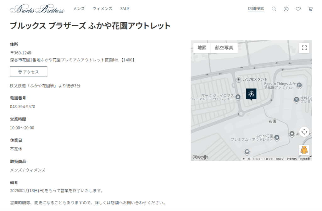Open the map 利用規約 link

[305, 159]
